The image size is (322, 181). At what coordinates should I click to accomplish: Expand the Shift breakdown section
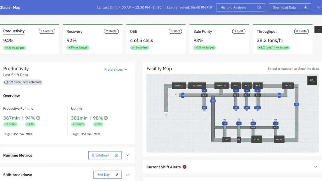coord(128,175)
